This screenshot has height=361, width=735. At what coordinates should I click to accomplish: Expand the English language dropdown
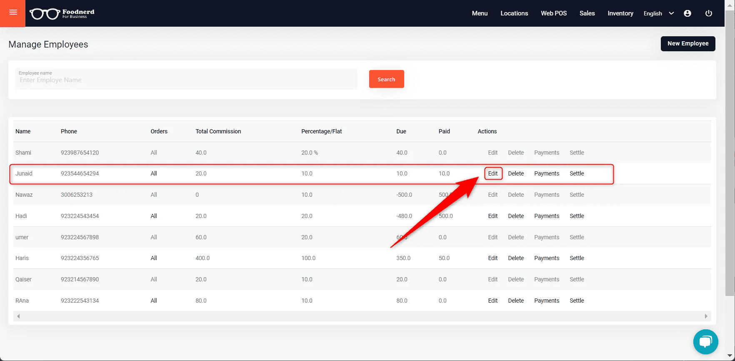[659, 13]
